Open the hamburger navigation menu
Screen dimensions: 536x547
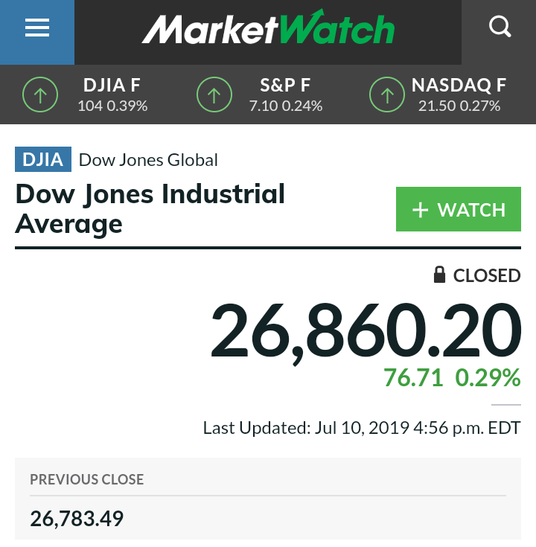tap(36, 29)
